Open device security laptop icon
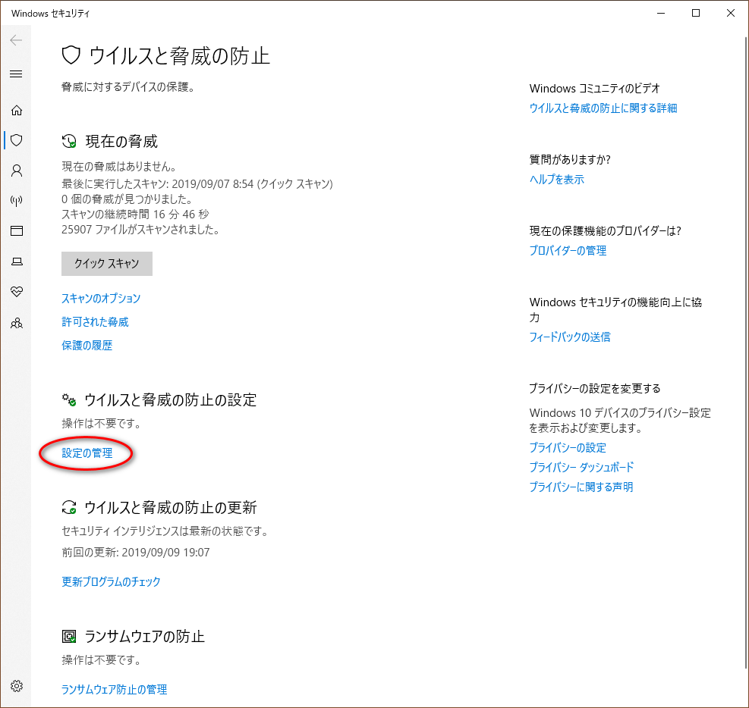This screenshot has height=708, width=749. tap(16, 262)
